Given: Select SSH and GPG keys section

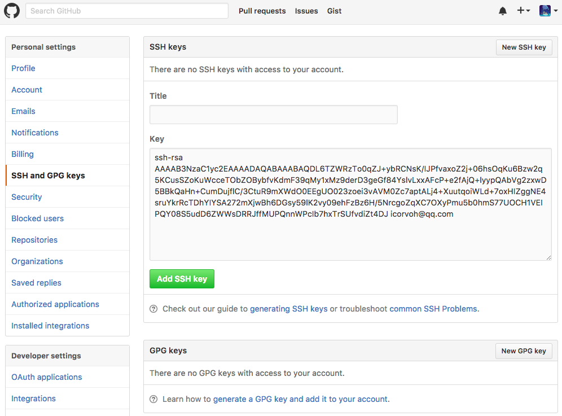Looking at the screenshot, I should [67, 176].
